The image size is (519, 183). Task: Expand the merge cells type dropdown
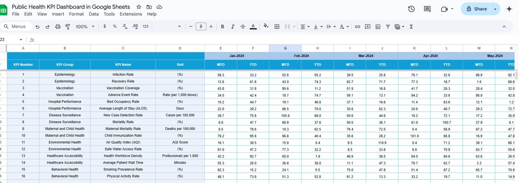tap(294, 26)
